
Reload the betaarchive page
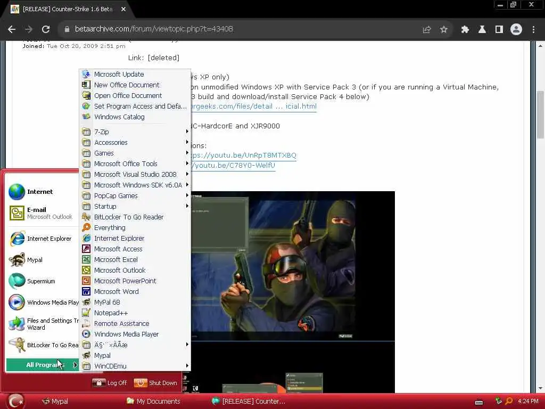point(46,29)
